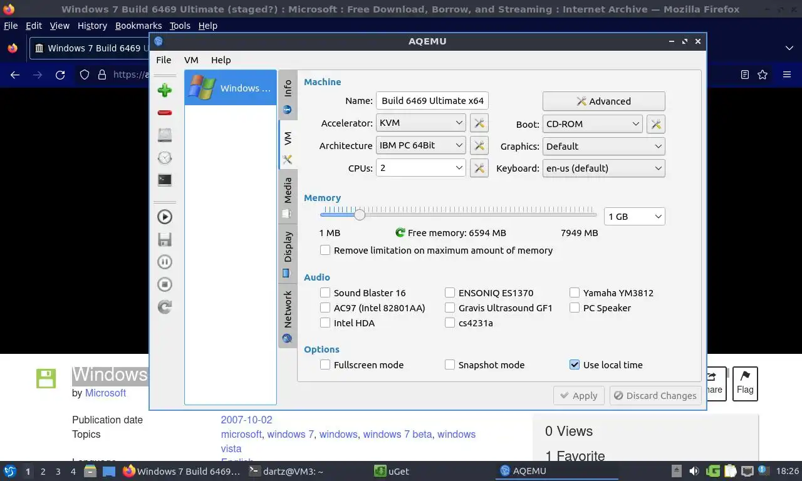Open the CPUs count dropdown
The height and width of the screenshot is (481, 802).
coord(421,168)
